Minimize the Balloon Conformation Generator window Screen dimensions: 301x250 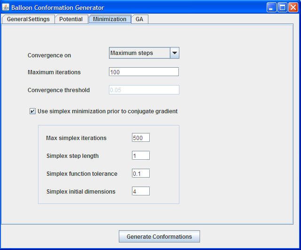coord(272,8)
